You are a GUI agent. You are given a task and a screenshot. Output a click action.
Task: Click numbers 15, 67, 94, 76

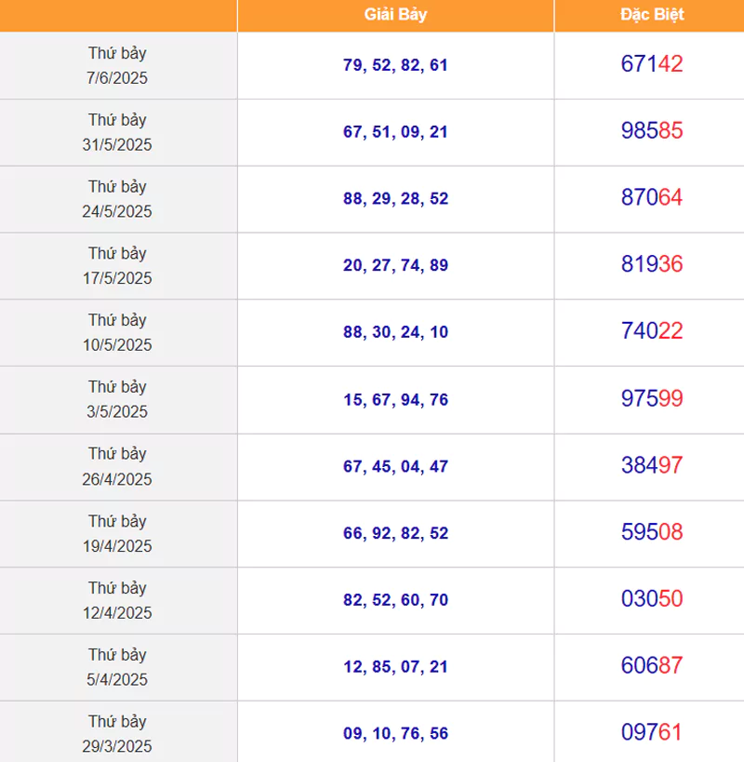395,400
